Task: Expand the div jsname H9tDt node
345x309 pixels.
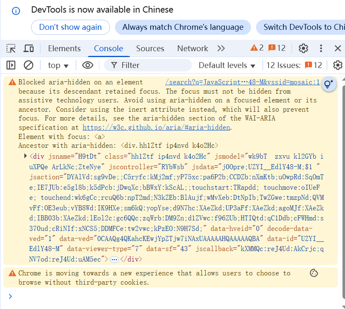Action: (26, 156)
